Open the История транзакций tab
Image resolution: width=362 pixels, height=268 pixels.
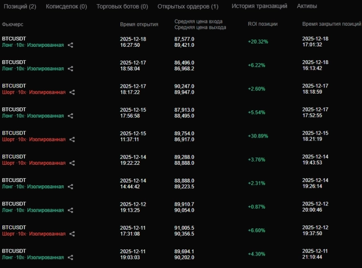(x=259, y=6)
